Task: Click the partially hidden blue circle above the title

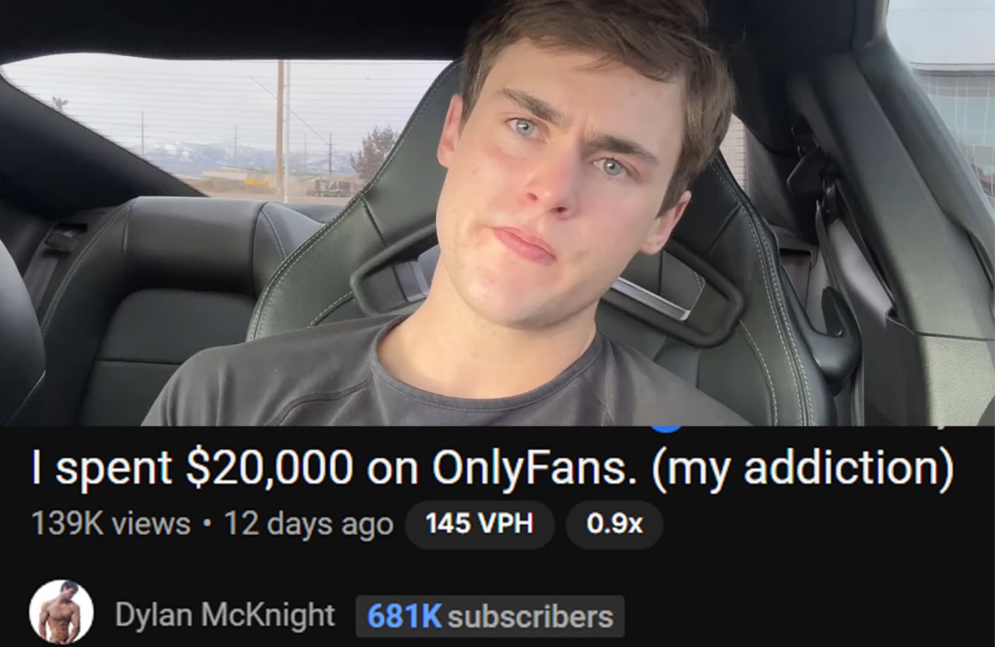Action: (665, 428)
